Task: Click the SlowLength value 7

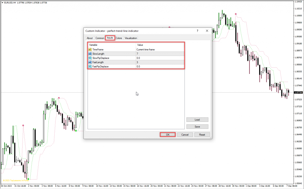Action: (x=160, y=54)
